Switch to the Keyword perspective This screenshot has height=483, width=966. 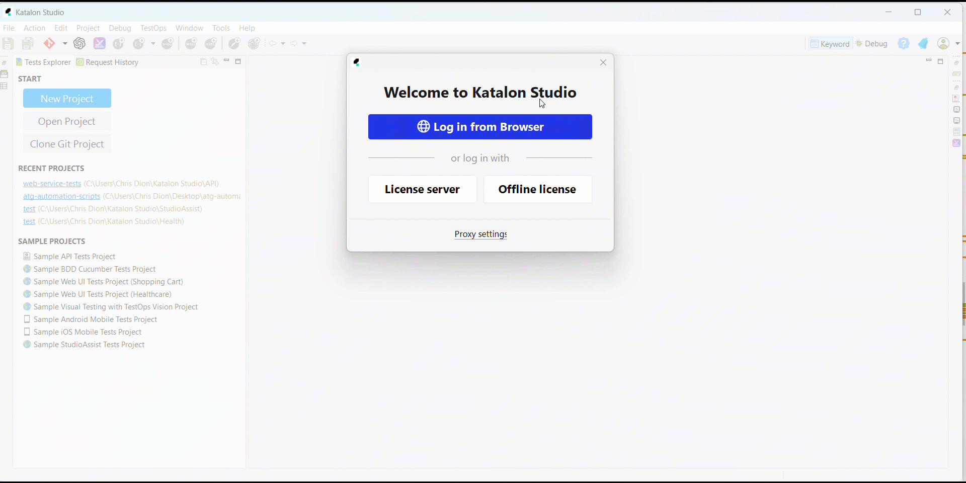point(830,44)
